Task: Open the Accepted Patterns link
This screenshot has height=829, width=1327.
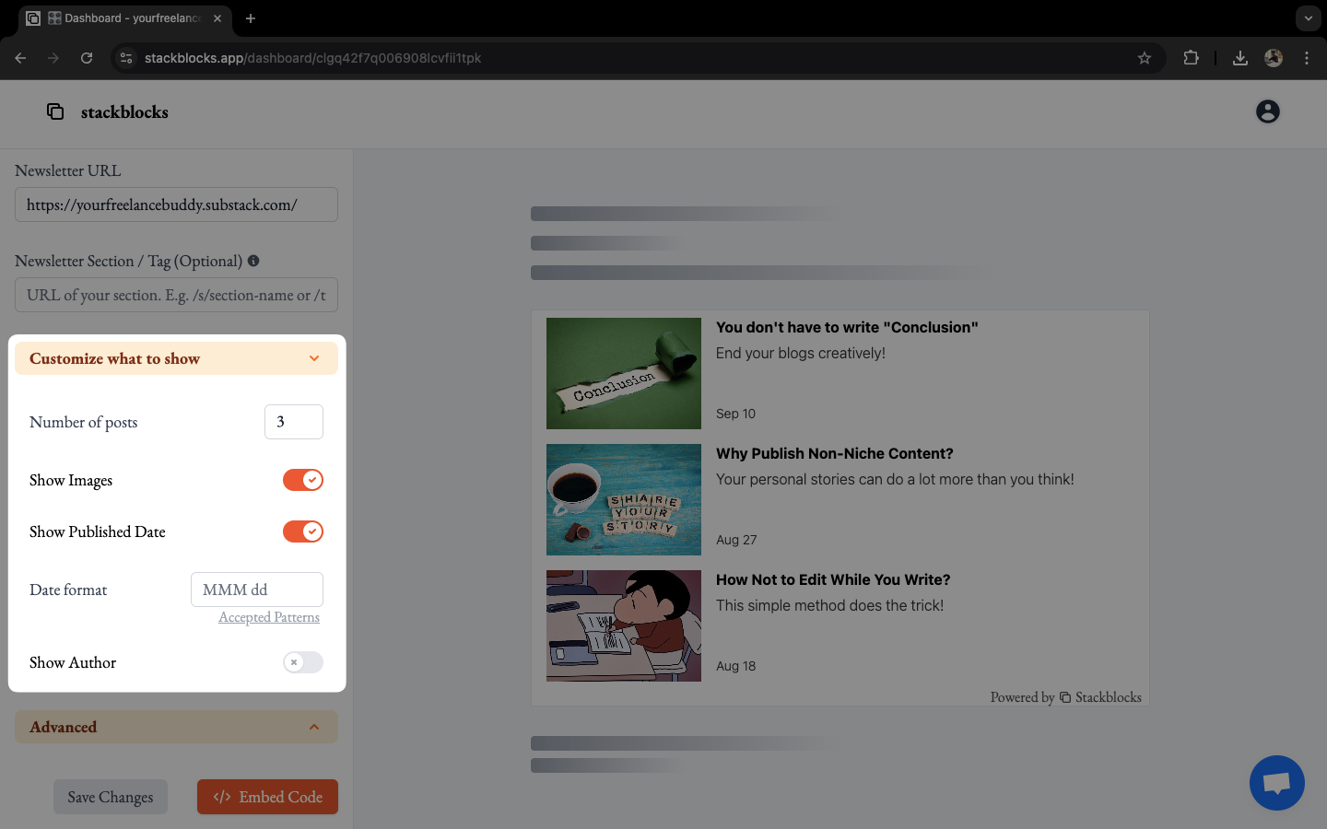Action: [x=269, y=617]
